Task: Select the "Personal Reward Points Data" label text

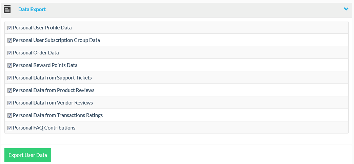Action: (45, 65)
